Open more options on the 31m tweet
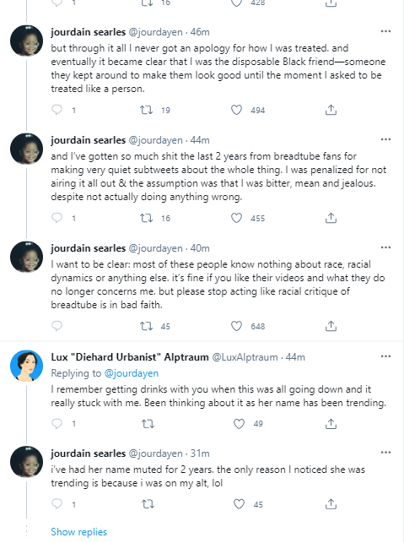Viewport: 404px width, 543px height. point(385,453)
